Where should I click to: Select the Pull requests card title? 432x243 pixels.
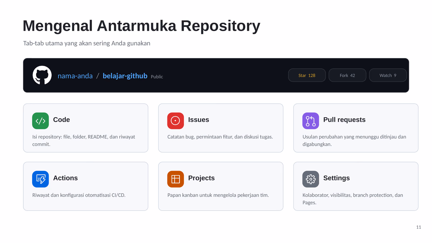pyautogui.click(x=344, y=120)
